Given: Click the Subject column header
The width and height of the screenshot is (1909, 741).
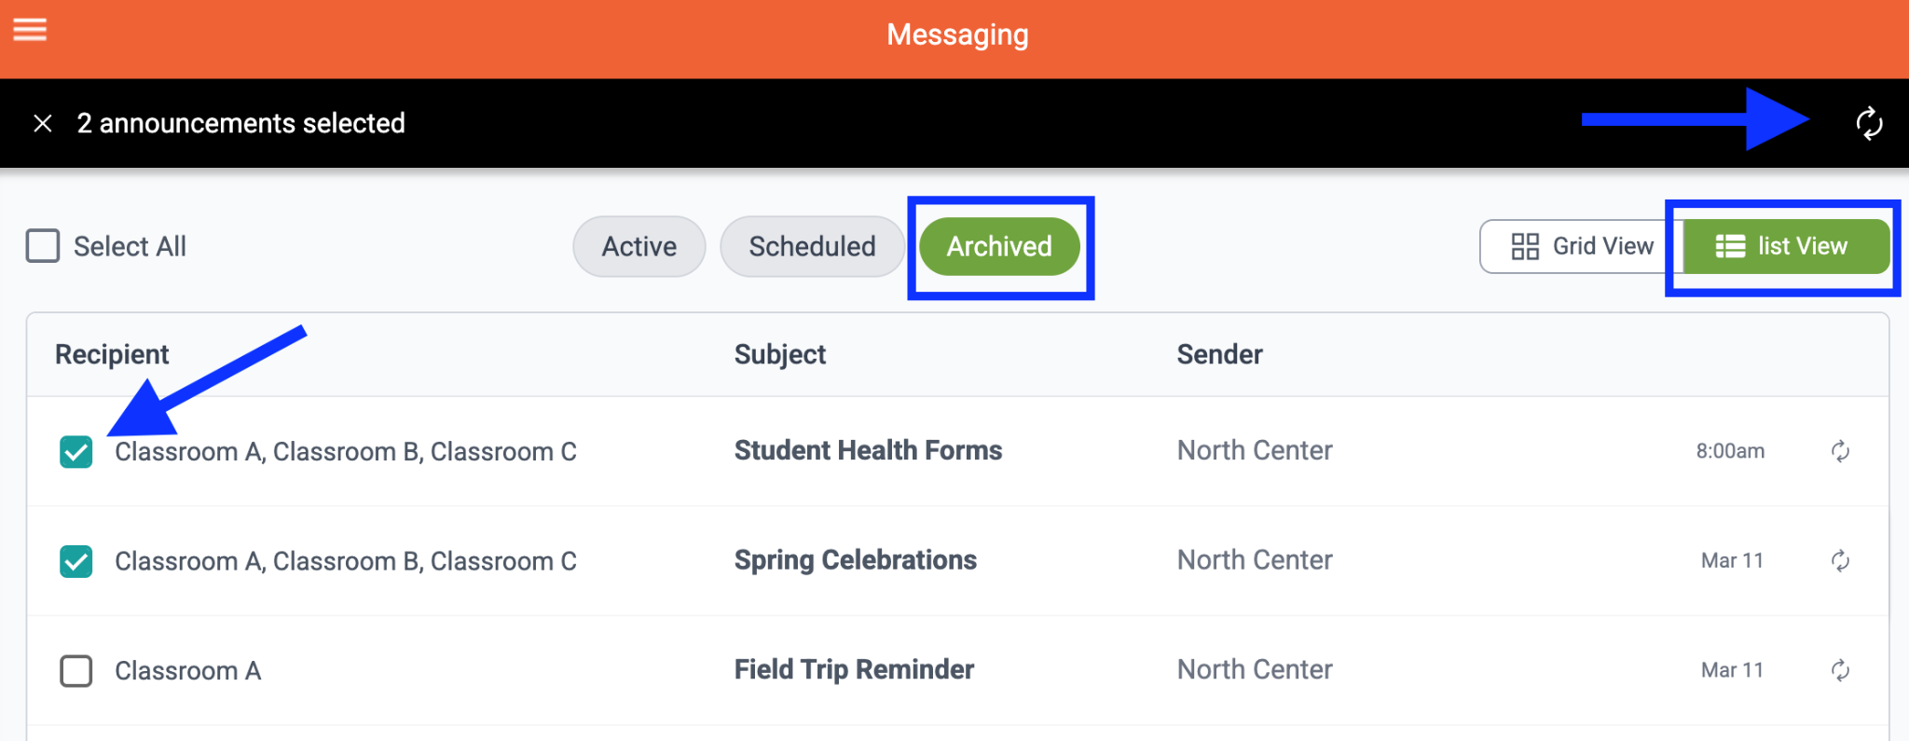Looking at the screenshot, I should tap(779, 354).
